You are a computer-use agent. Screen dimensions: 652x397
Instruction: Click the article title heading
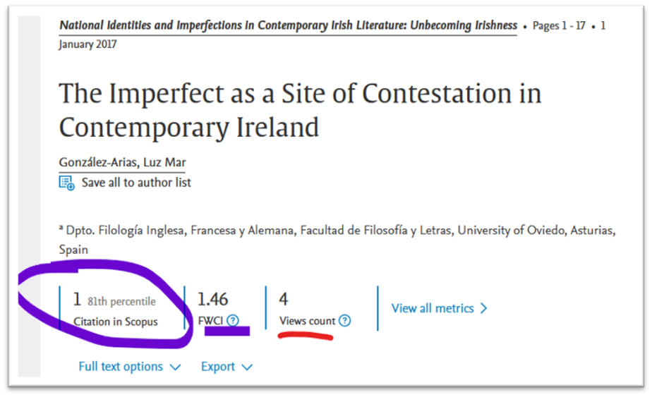pyautogui.click(x=300, y=110)
